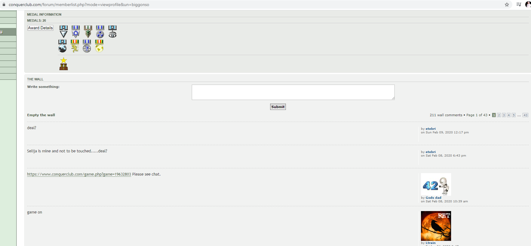531x246 pixels.
Task: Open the game 19632803 link
Action: 79,174
